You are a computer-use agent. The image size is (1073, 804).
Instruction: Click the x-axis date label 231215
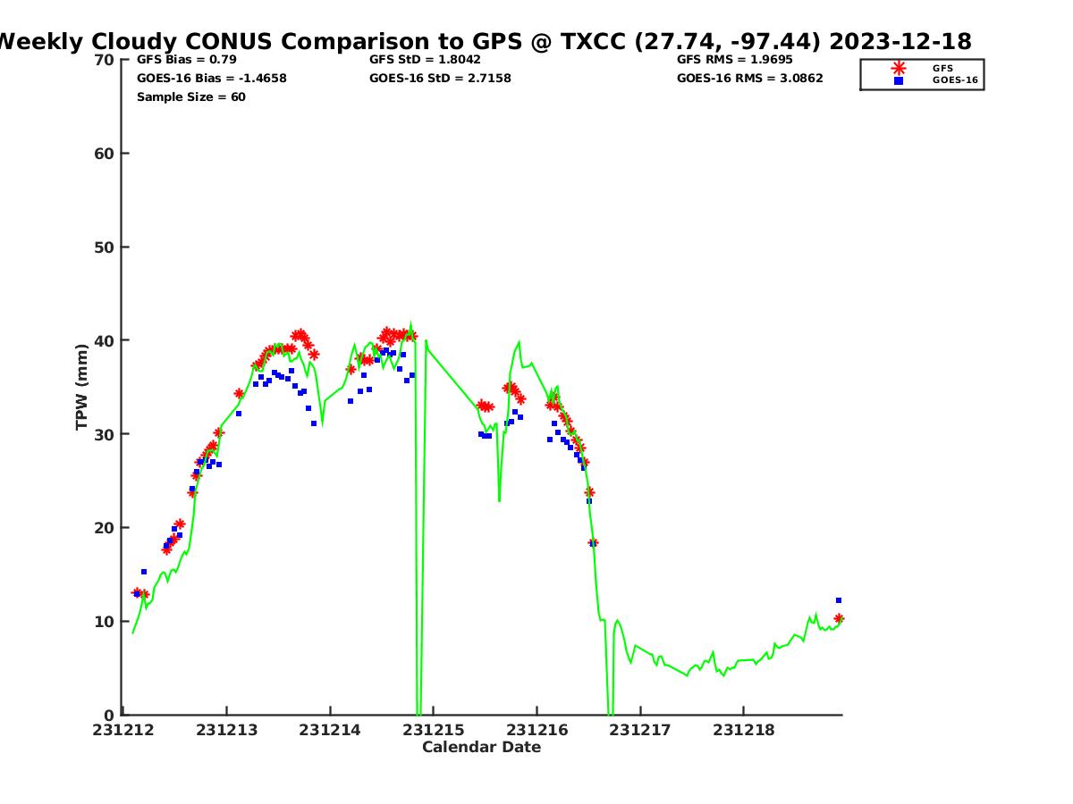click(x=434, y=730)
